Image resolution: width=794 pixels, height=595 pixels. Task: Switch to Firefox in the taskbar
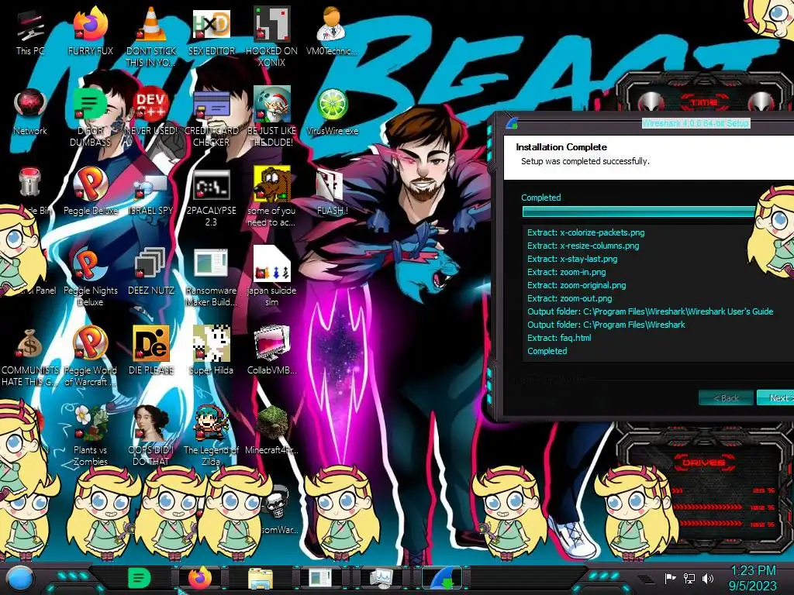click(x=199, y=578)
